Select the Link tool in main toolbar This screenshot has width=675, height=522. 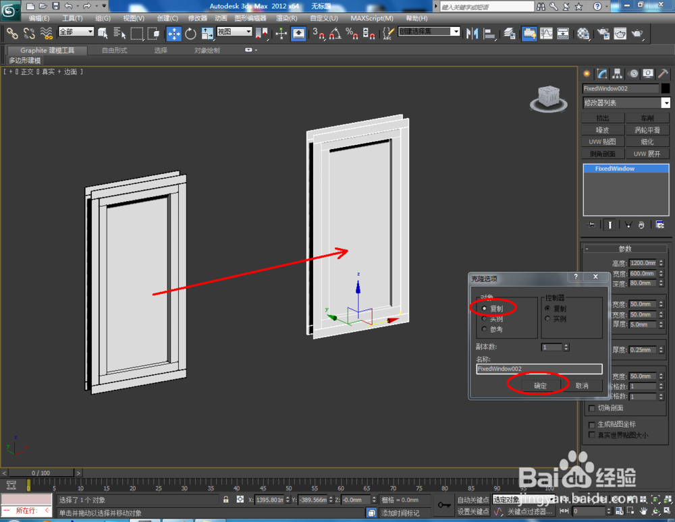[x=11, y=33]
